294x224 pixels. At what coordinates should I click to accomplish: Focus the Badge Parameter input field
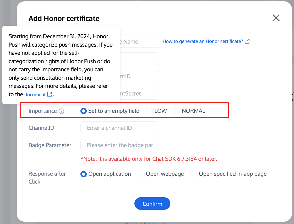(119, 145)
